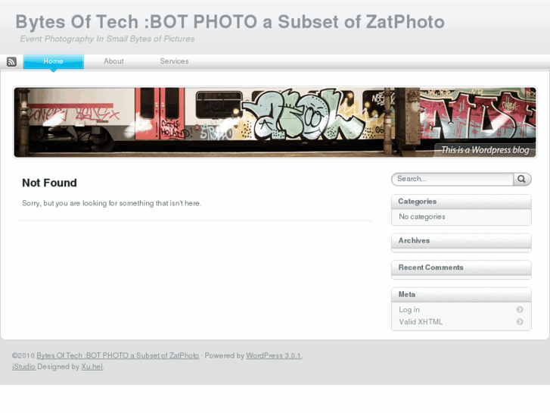Open the Services menu item
550x413 pixels.
point(174,61)
